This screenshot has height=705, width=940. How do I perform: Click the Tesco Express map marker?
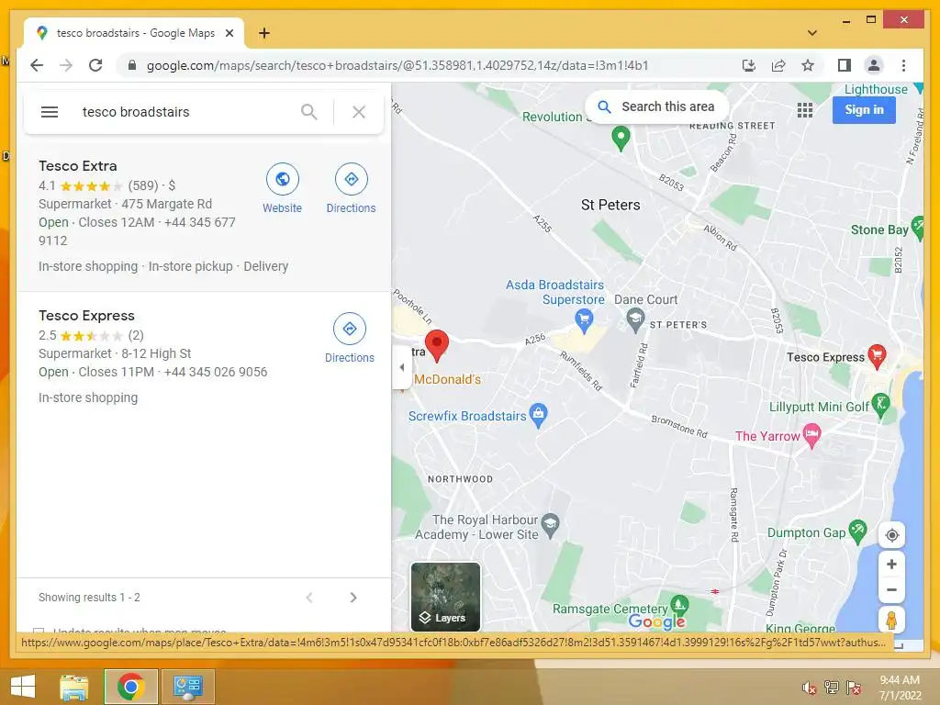[x=877, y=355]
